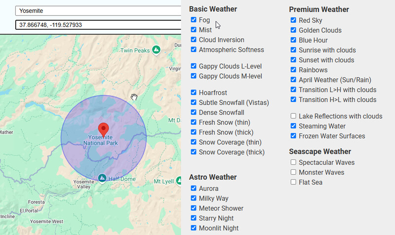Disable Snow Coverage (thick)
Image resolution: width=395 pixels, height=235 pixels.
coord(194,152)
